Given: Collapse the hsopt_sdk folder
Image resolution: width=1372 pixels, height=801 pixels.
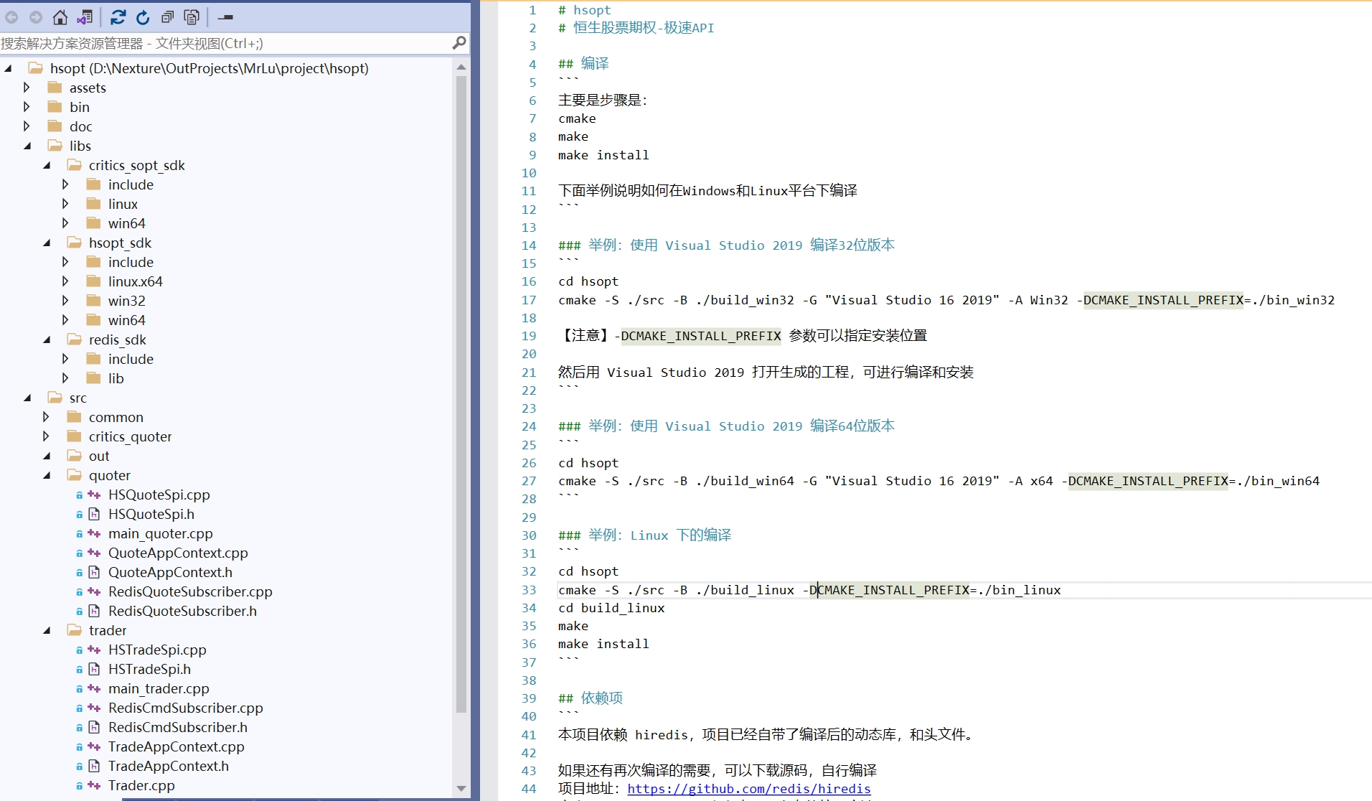Looking at the screenshot, I should pos(47,243).
